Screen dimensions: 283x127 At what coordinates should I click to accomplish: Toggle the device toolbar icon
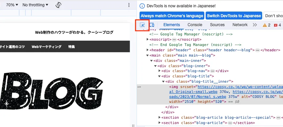click(x=152, y=25)
